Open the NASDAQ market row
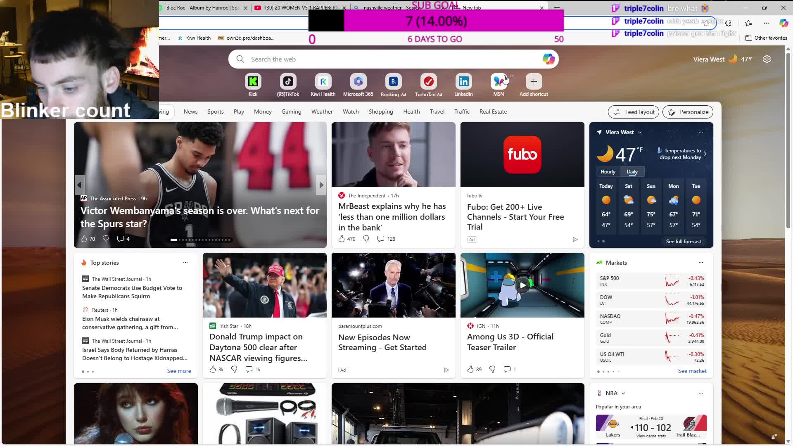793x446 pixels. point(651,319)
